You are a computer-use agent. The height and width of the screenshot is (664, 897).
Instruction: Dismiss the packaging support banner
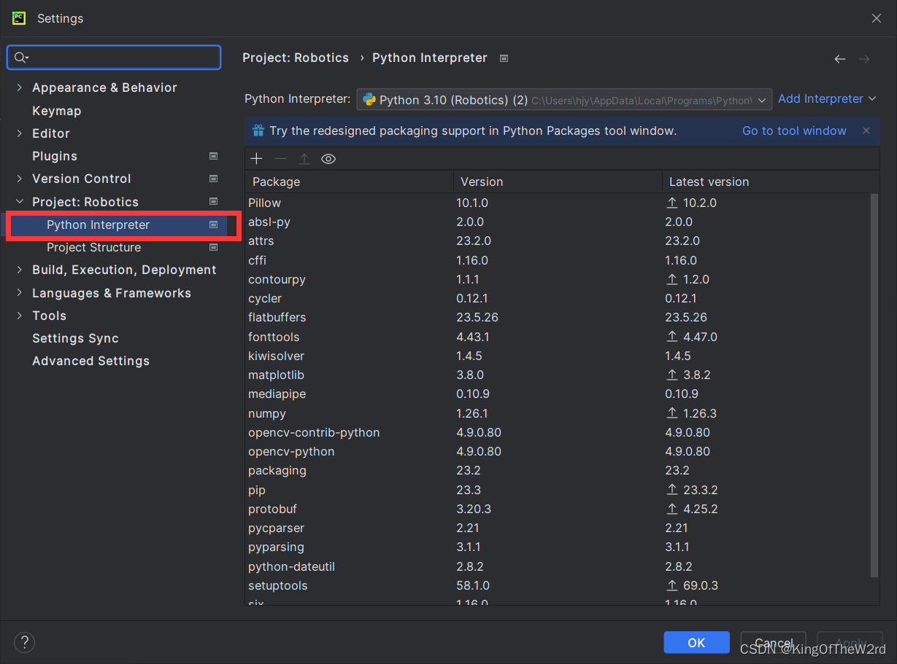(866, 130)
